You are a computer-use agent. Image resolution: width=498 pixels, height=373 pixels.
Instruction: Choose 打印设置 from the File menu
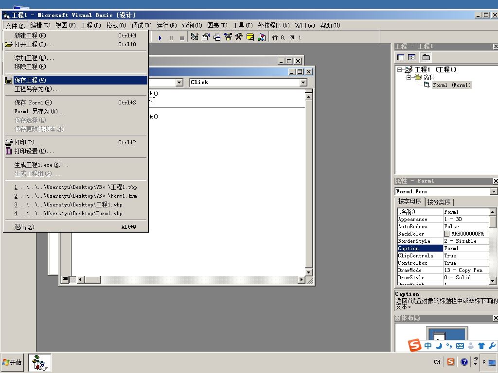[x=76, y=152]
